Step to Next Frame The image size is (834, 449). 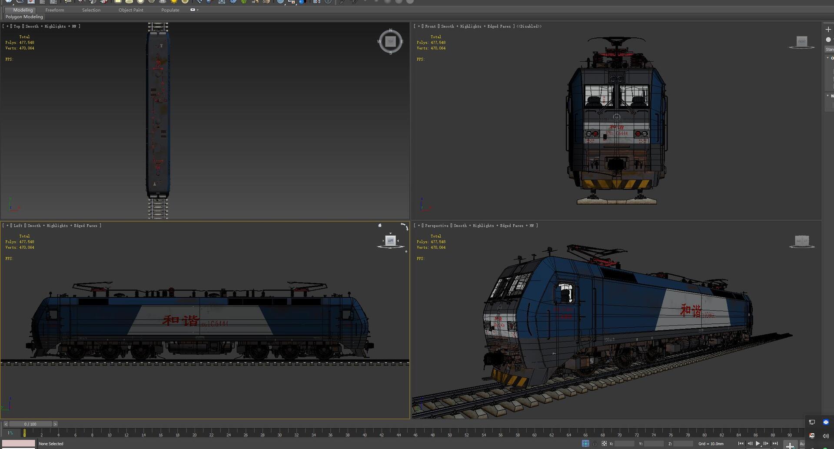(766, 443)
